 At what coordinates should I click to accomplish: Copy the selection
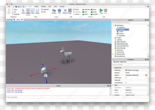(x=14, y=9)
